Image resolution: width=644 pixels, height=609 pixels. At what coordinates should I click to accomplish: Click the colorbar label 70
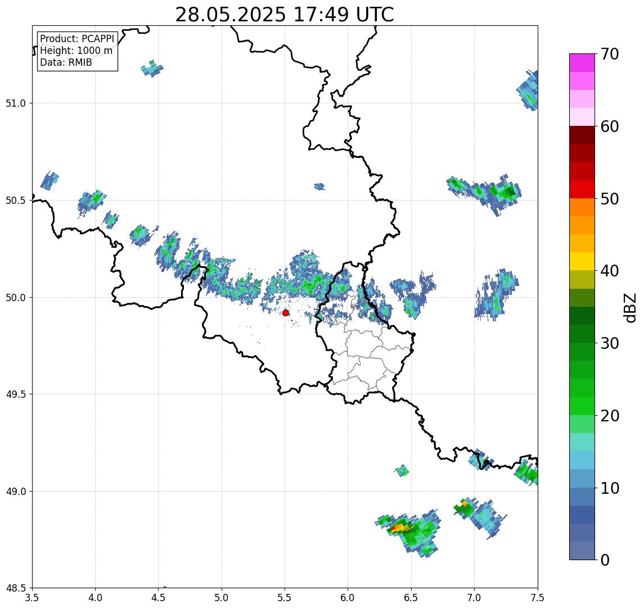[610, 54]
